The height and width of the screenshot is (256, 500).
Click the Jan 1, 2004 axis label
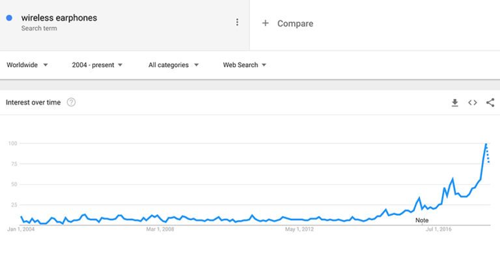click(21, 229)
